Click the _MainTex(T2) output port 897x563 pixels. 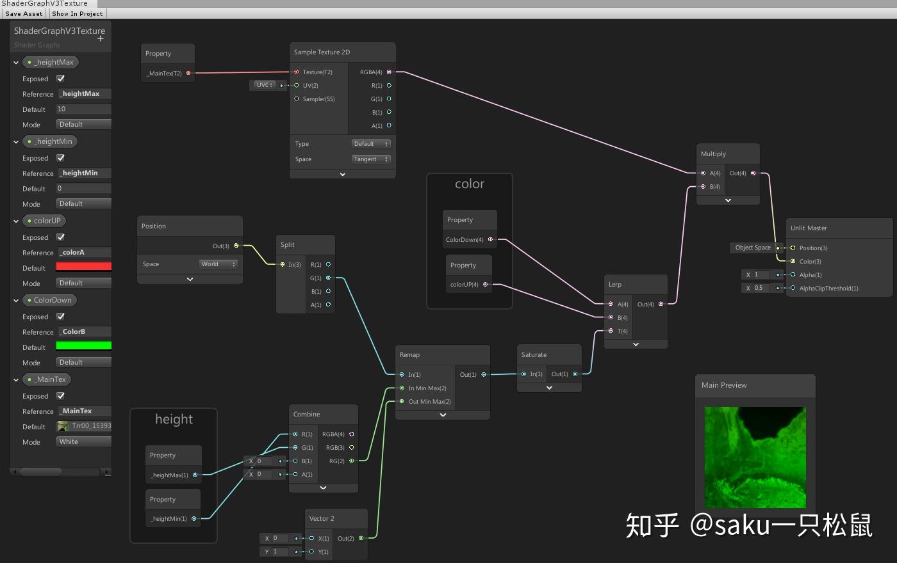(x=188, y=74)
